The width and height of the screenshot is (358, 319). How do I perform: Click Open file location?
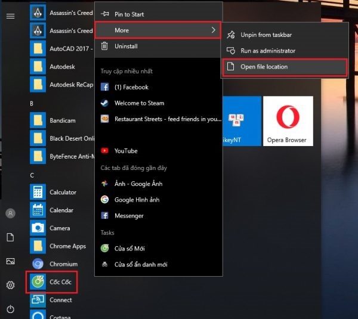click(285, 67)
